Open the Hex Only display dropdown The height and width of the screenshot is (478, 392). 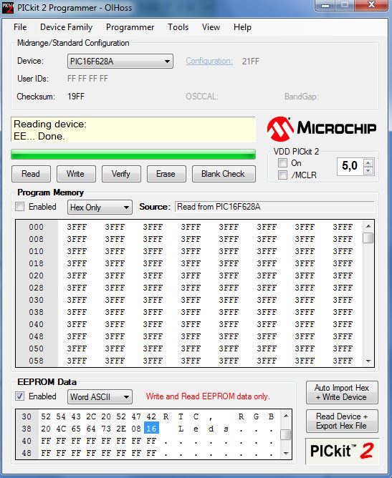point(100,208)
